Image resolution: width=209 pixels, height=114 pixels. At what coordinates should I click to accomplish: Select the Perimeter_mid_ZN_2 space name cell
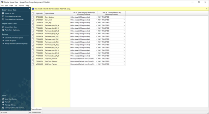pos(57,45)
